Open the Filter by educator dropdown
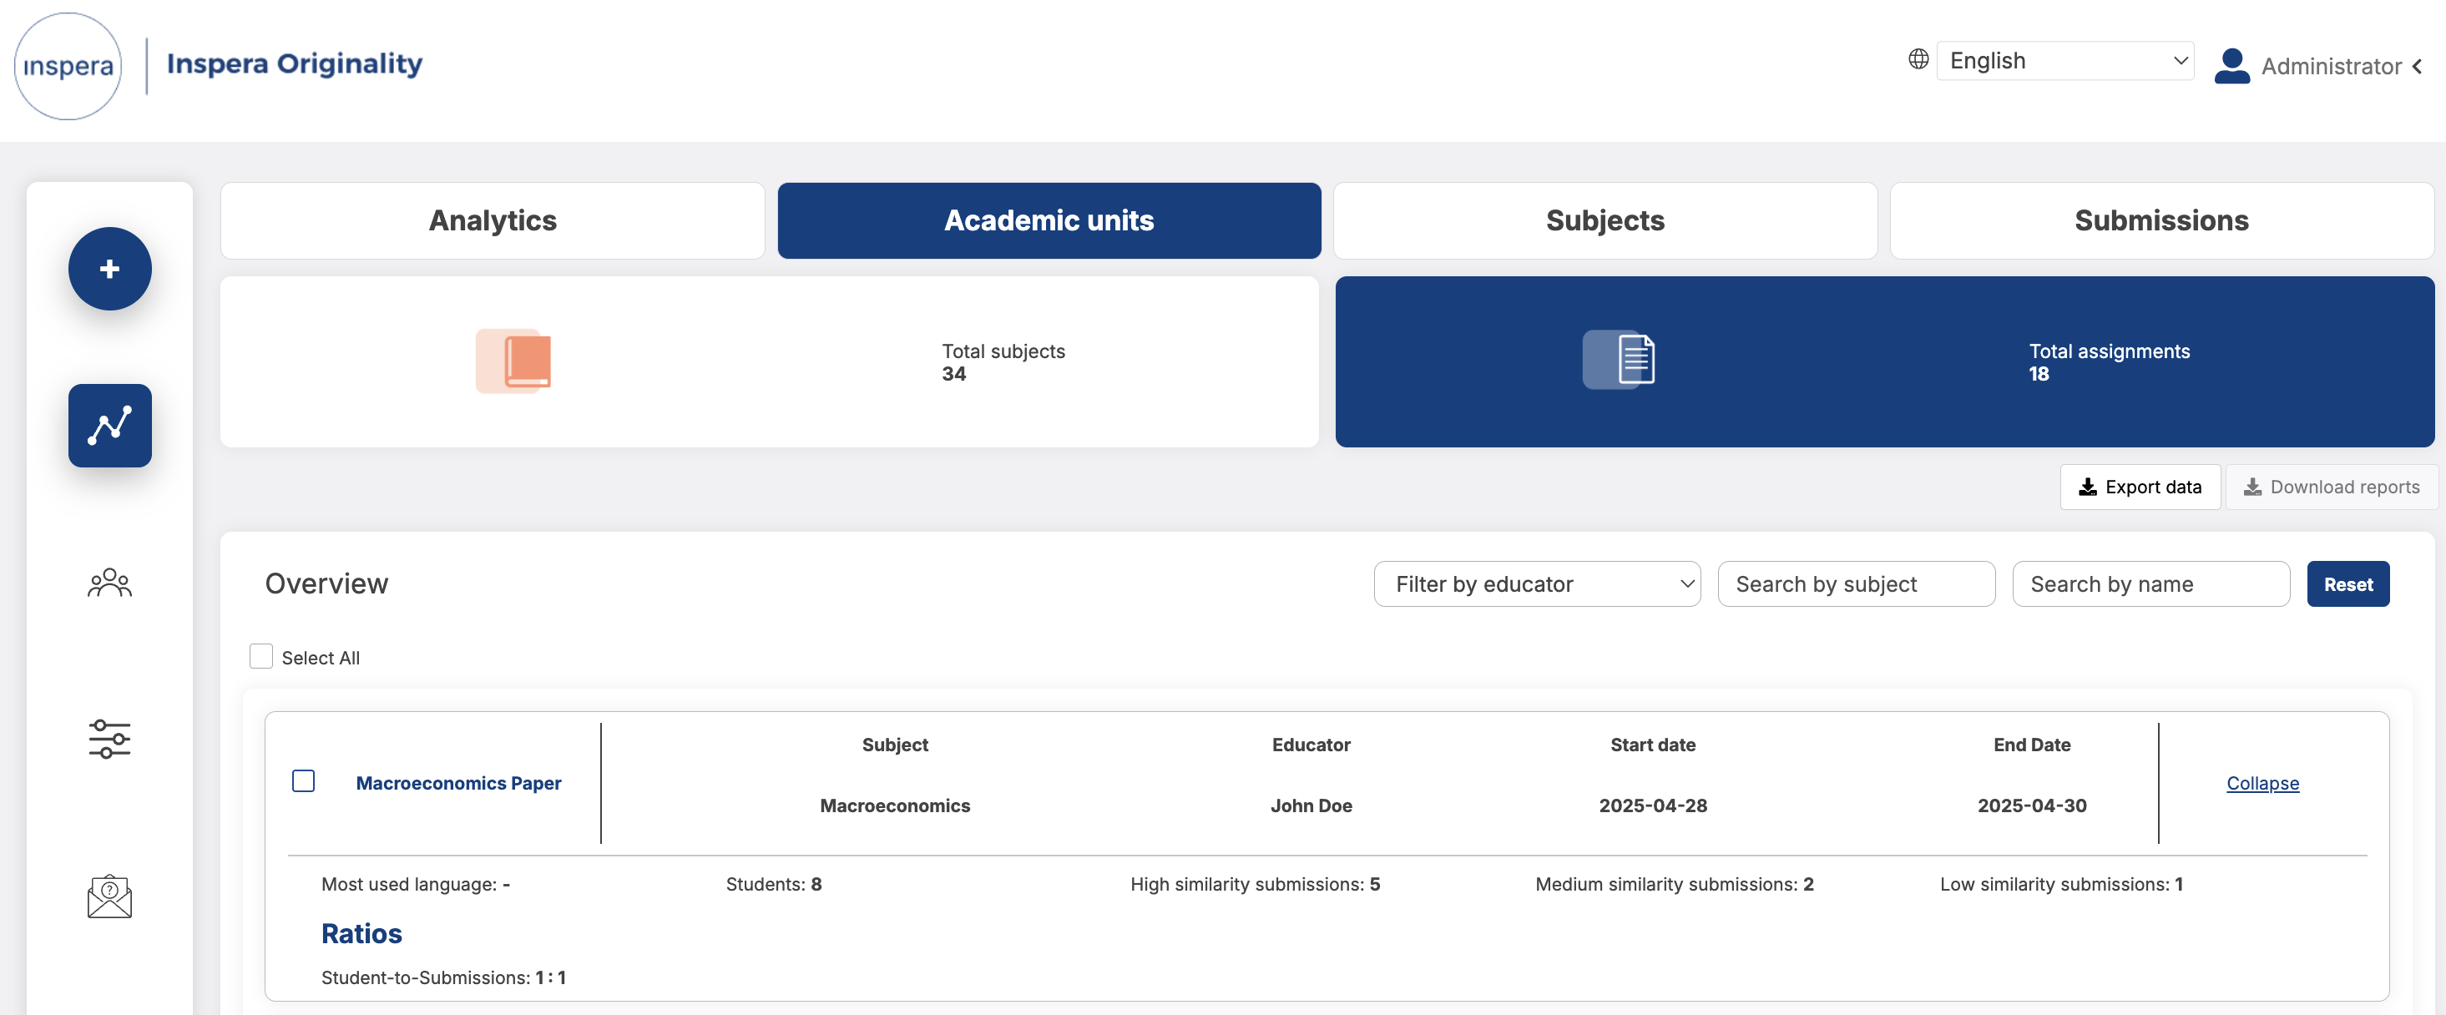The height and width of the screenshot is (1015, 2446). tap(1536, 584)
